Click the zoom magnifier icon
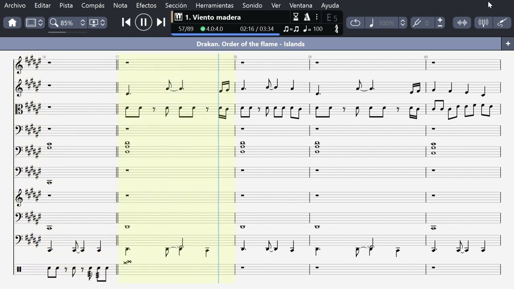Screen dimensions: 514x289 click(54, 23)
